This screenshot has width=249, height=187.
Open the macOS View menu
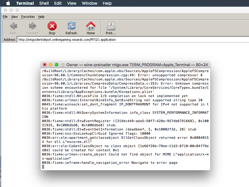(x=71, y=3)
